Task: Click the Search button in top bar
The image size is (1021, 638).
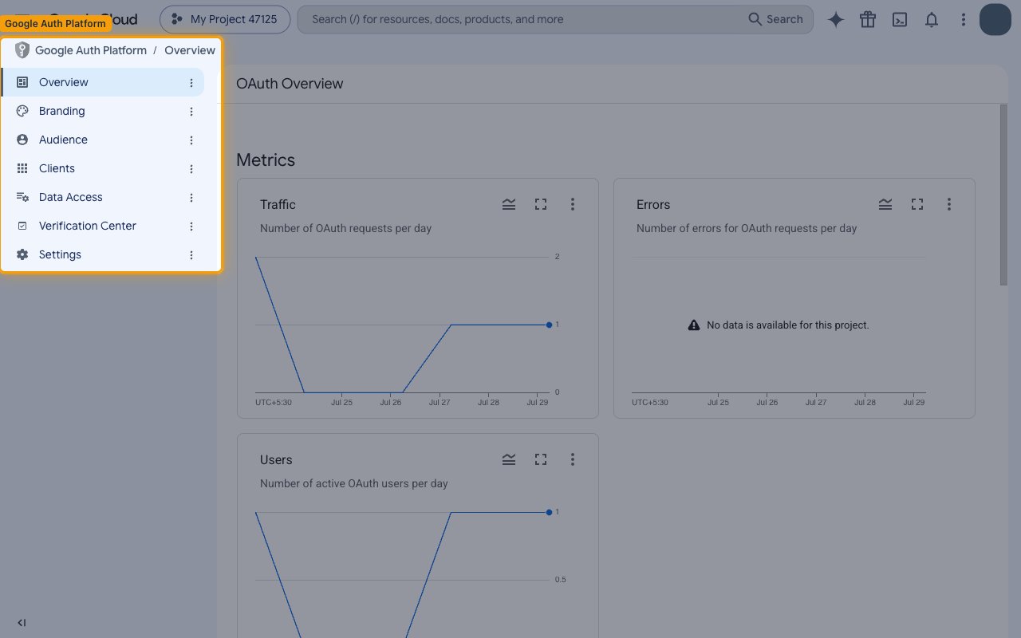Action: pyautogui.click(x=776, y=19)
